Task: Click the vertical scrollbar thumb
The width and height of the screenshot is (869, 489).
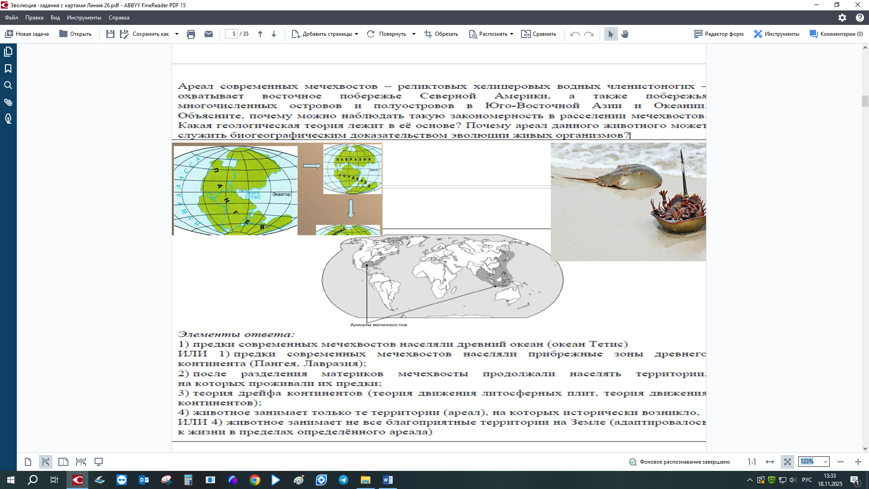Action: click(x=865, y=101)
